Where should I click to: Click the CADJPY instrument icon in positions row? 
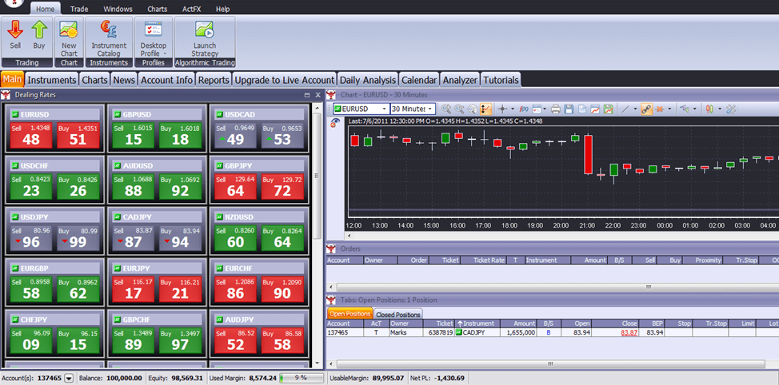point(458,332)
